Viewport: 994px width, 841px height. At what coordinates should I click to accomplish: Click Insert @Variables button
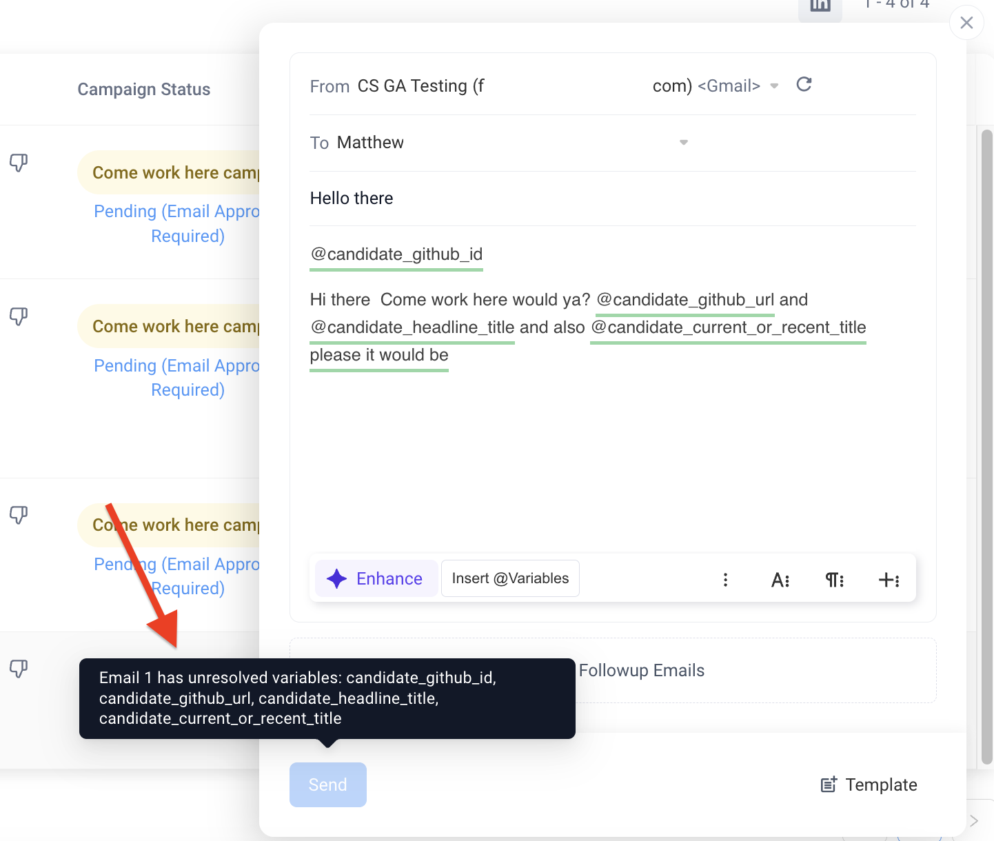[x=510, y=578]
